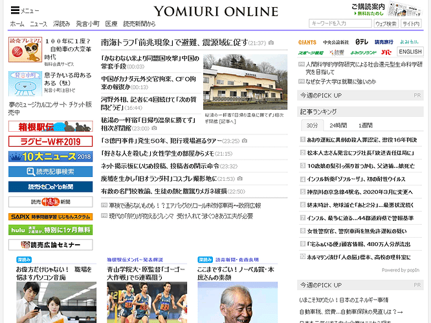Click camera icon beside 旧オランダ村 headline
Viewport: 431px width, 323px height.
click(x=239, y=179)
